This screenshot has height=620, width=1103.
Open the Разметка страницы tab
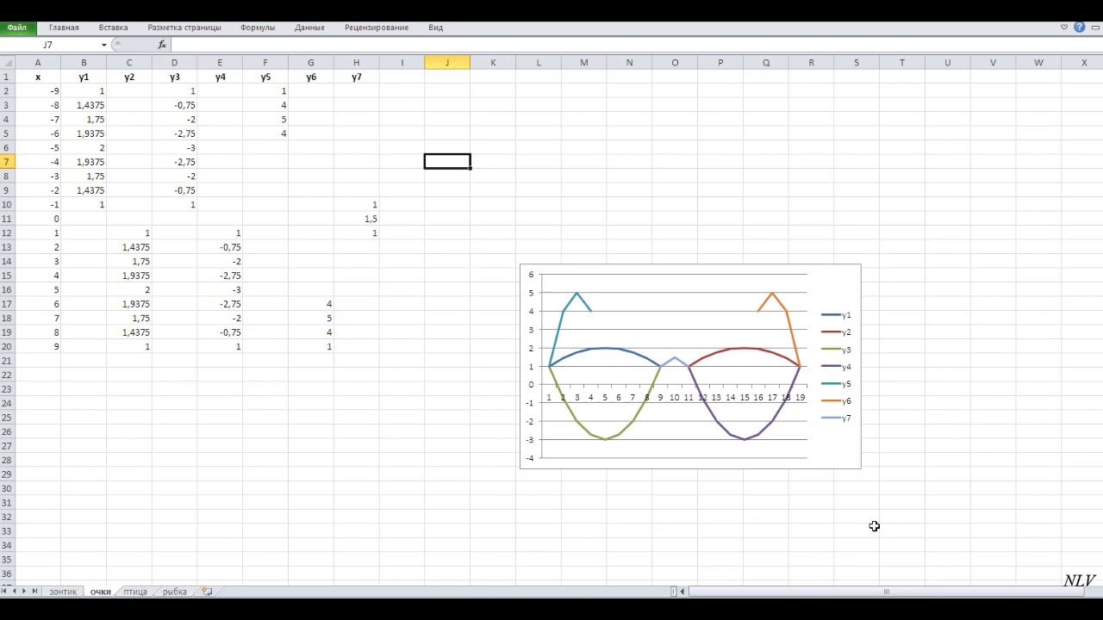(184, 28)
